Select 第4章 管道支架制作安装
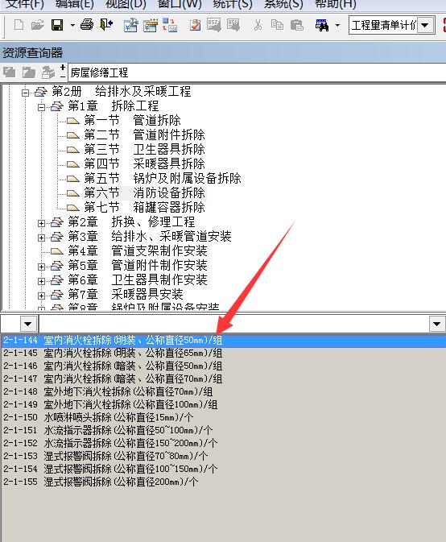This screenshot has width=446, height=542. coord(138,251)
